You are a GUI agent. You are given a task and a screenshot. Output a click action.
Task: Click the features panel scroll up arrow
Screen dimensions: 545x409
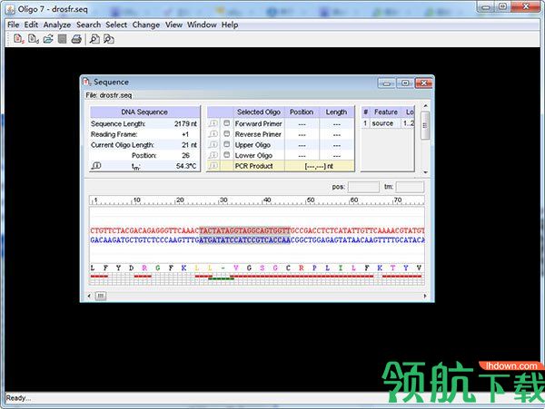coord(425,106)
